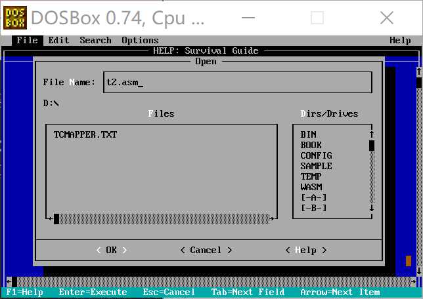Click the dialog Help button

click(x=305, y=250)
